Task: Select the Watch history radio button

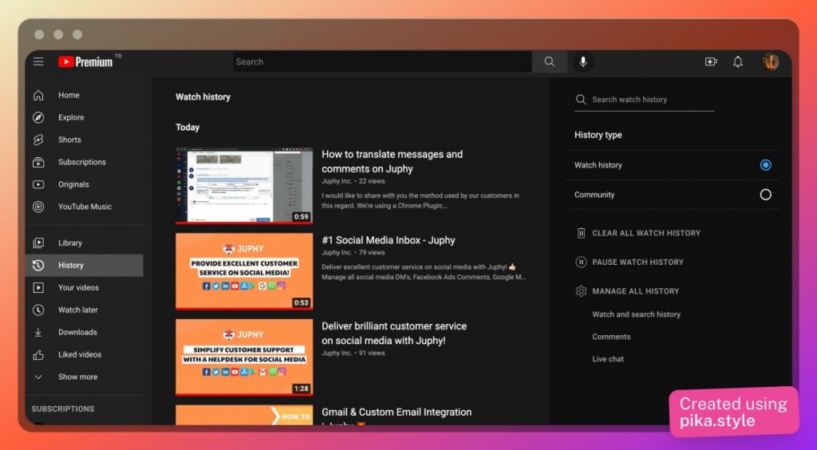Action: coord(765,165)
